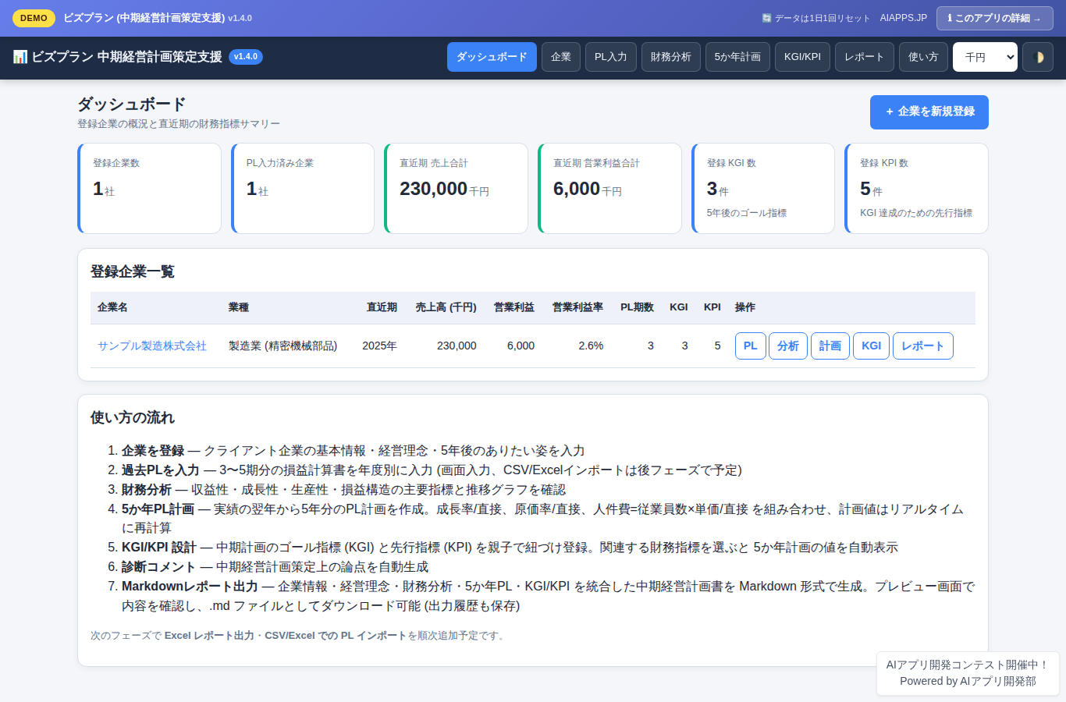Click 過去PLを入力 step text

click(x=161, y=470)
